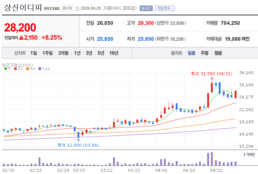Switch to the 3개월 line chart
Image resolution: width=258 pixels, height=174 pixels.
pos(63,53)
